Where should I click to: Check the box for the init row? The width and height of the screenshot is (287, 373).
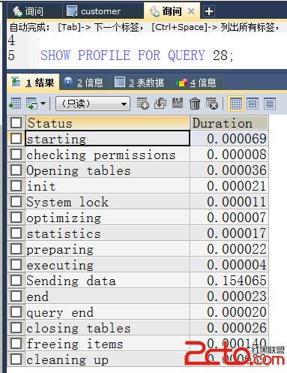click(x=16, y=186)
